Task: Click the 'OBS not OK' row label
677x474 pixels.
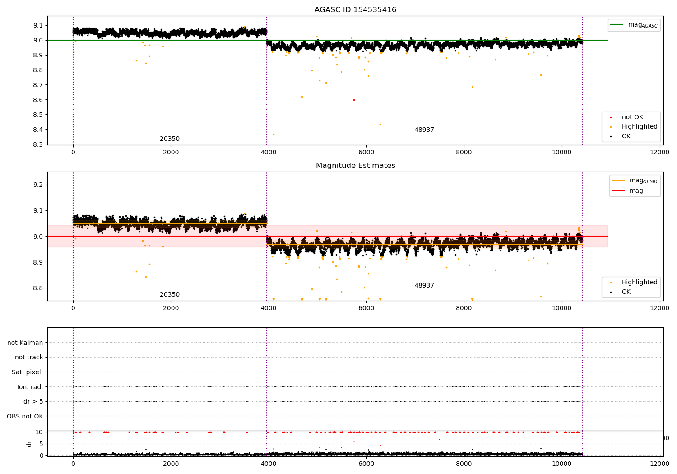Action: click(x=25, y=416)
